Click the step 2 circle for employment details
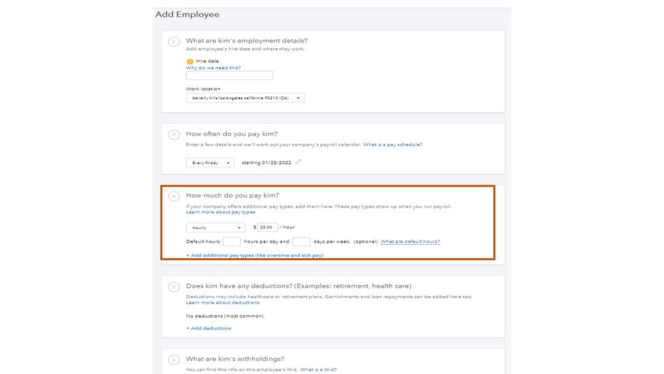The width and height of the screenshot is (664, 374). 174,41
